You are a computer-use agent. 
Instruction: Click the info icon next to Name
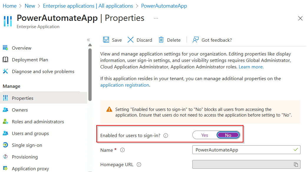point(122,150)
